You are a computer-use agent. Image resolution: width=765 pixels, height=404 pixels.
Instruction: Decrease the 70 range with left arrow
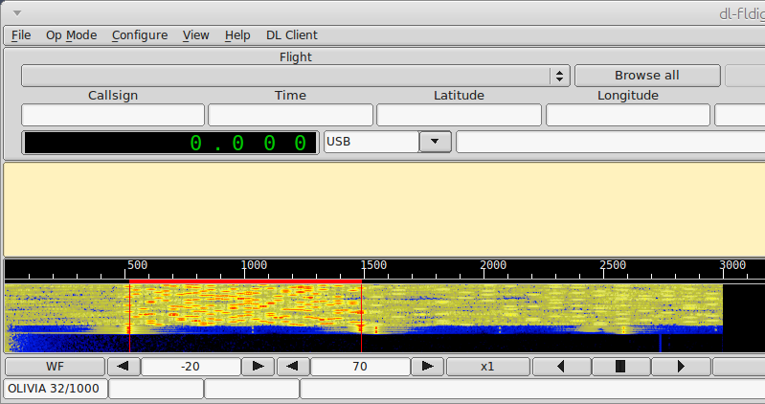293,367
